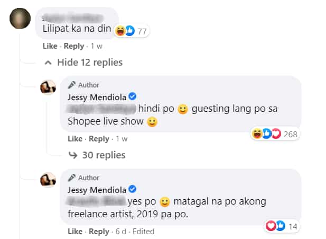Viewport: 326px width, 239px height.
Task: Reply to the freelance artist 2019 comment
Action: [x=99, y=231]
